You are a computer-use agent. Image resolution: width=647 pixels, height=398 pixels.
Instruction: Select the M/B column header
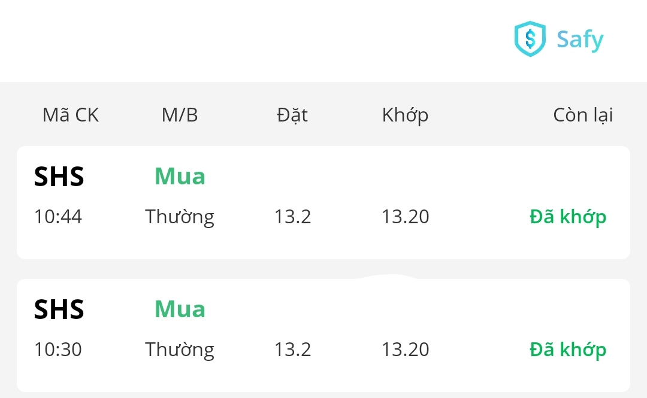pyautogui.click(x=180, y=115)
